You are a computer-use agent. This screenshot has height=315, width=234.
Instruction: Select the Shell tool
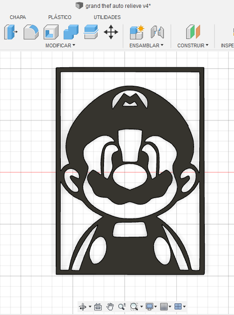click(x=51, y=32)
